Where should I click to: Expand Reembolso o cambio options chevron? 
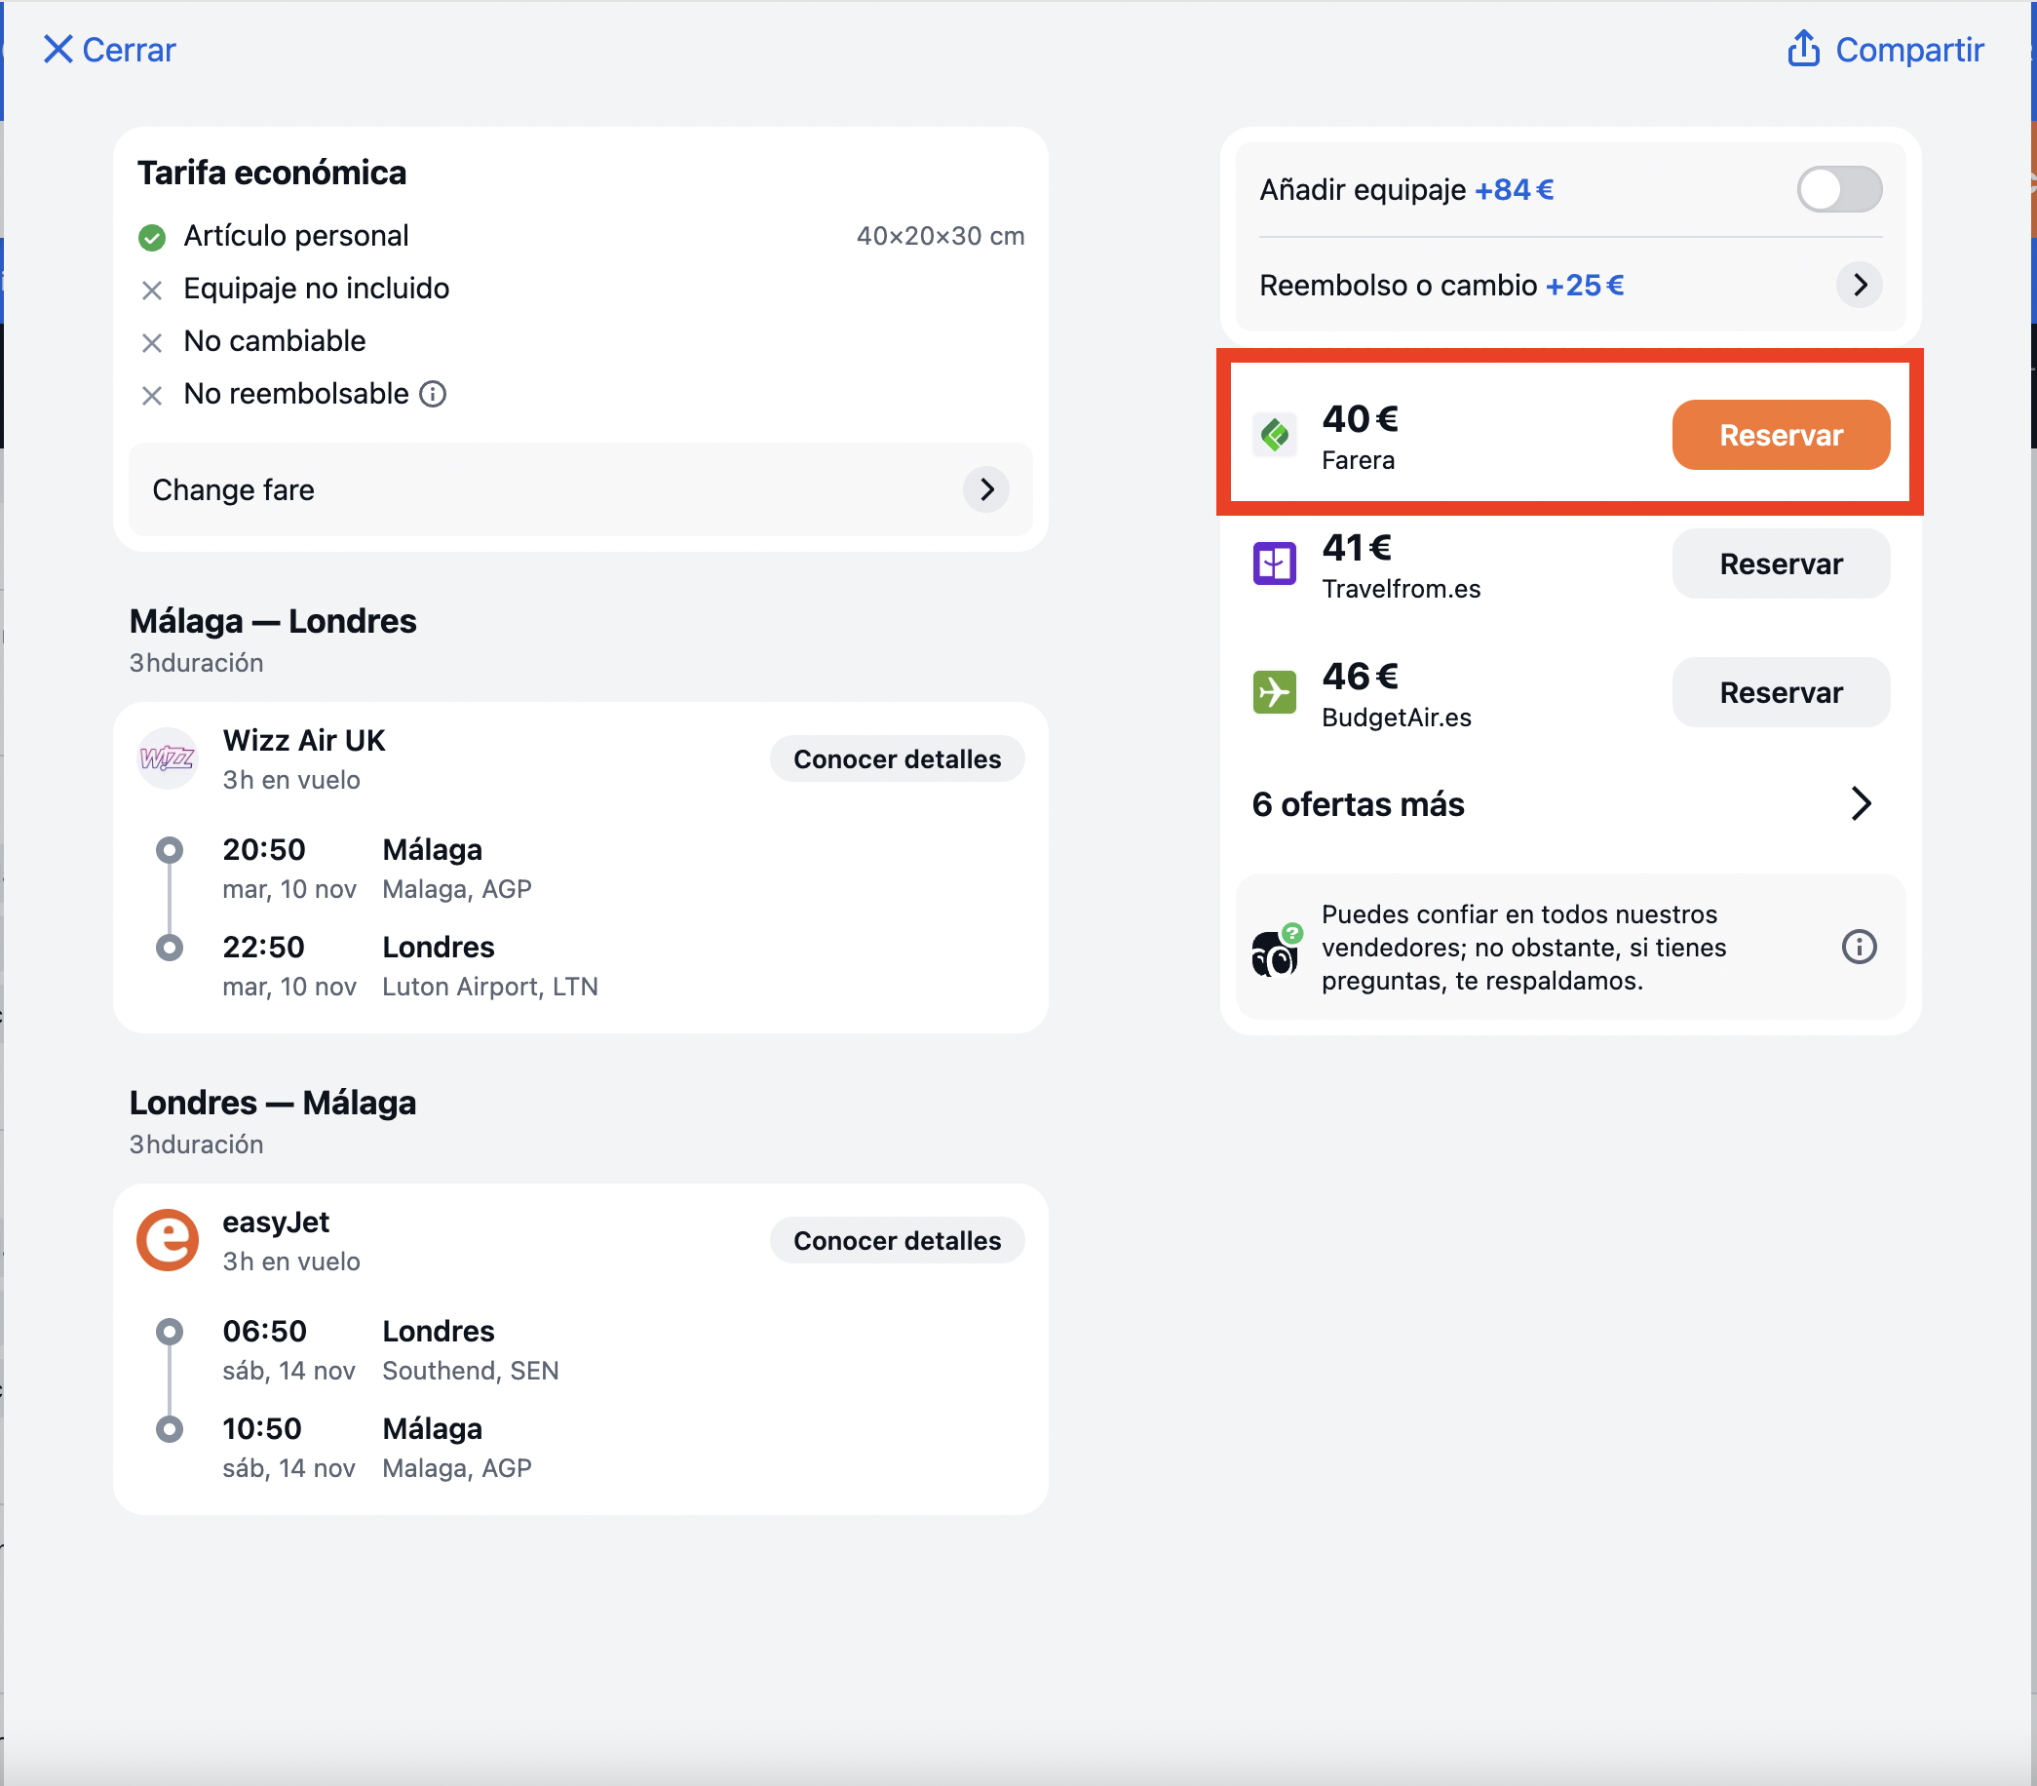pos(1859,285)
